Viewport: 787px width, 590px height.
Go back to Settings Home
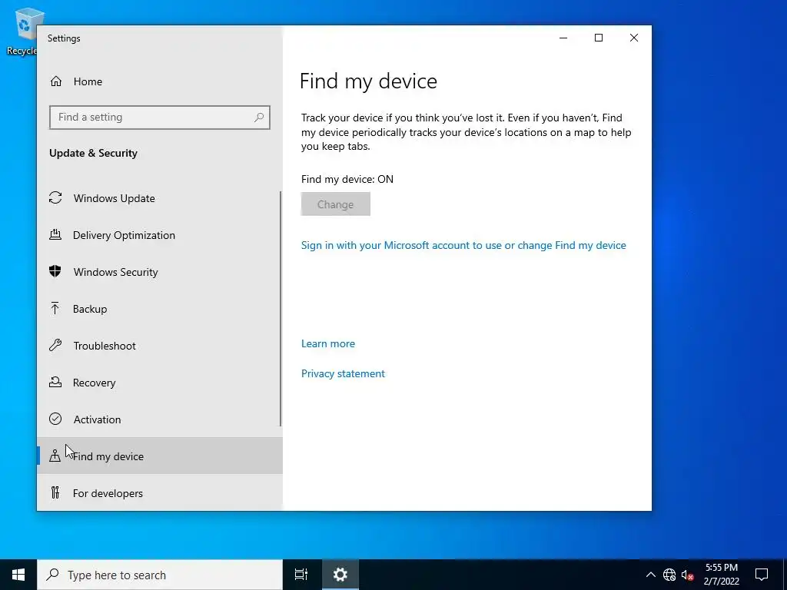[x=160, y=81]
